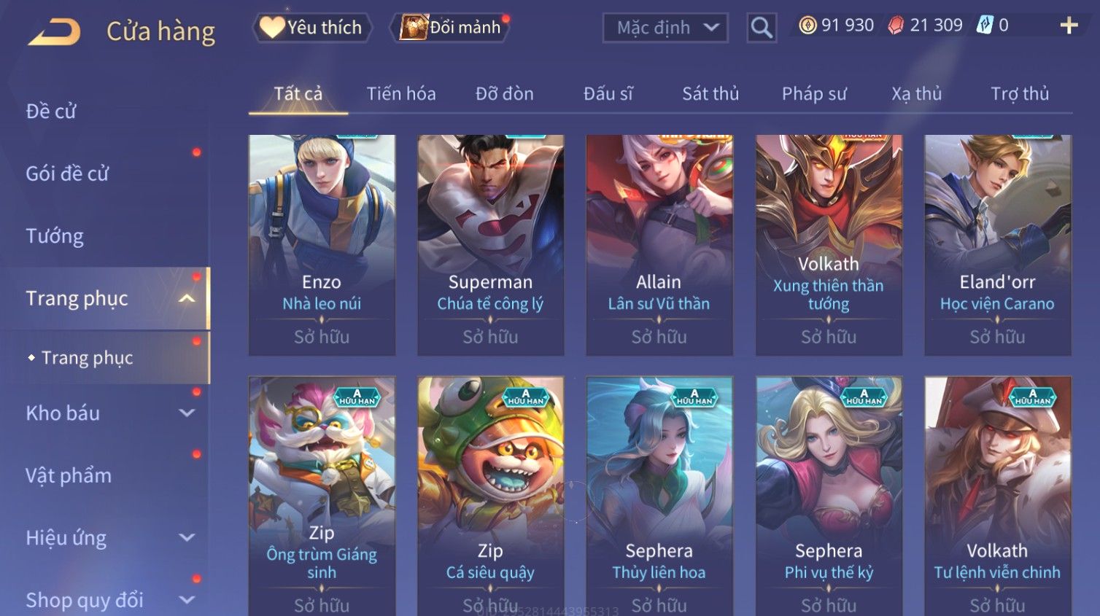Image resolution: width=1100 pixels, height=616 pixels.
Task: Tap the gold coin currency icon
Action: [x=807, y=26]
